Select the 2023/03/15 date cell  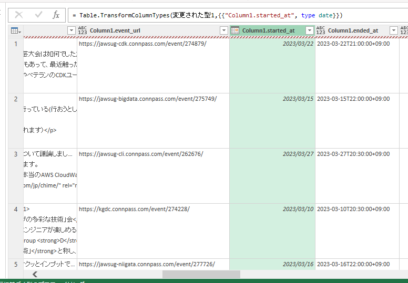pos(272,121)
